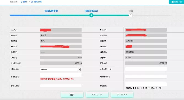
Task: Go to the 选取提取类型 step label
Action: (51, 11)
